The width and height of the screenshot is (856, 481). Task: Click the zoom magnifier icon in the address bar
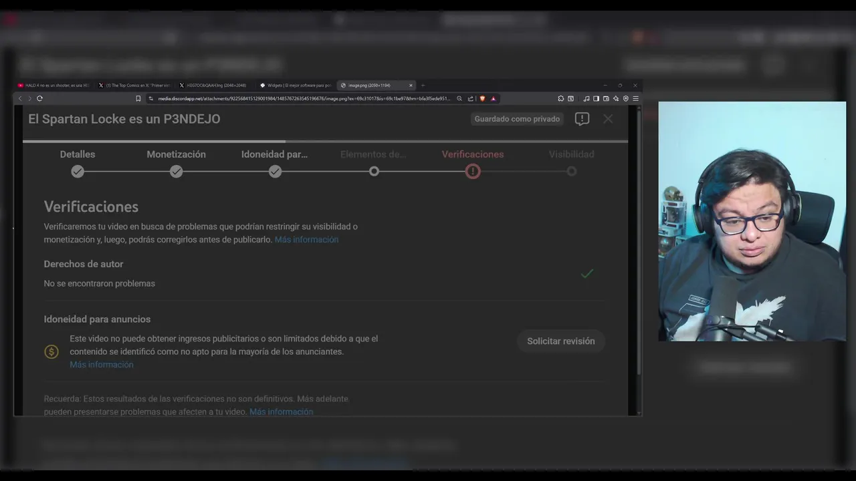(459, 98)
